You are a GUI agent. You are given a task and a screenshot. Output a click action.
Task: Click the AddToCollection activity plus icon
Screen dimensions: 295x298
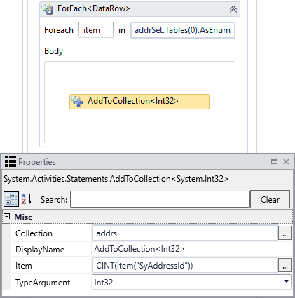pos(77,102)
